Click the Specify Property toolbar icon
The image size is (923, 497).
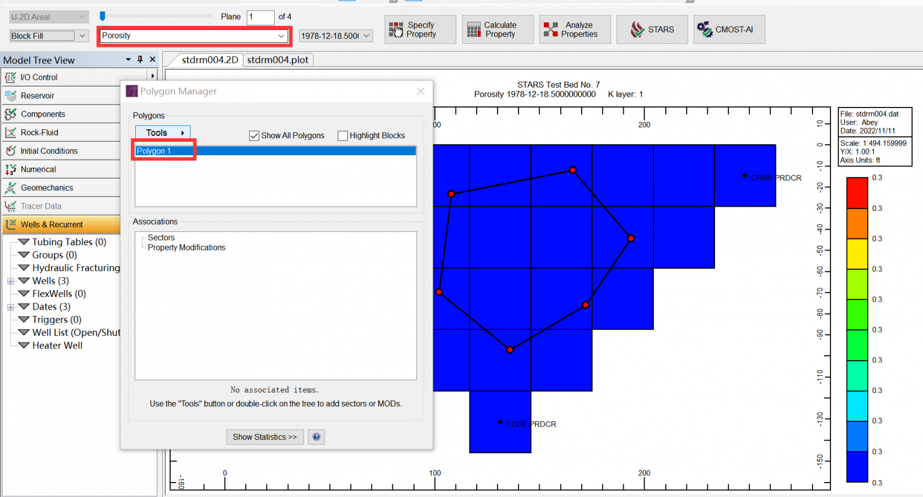click(x=420, y=29)
